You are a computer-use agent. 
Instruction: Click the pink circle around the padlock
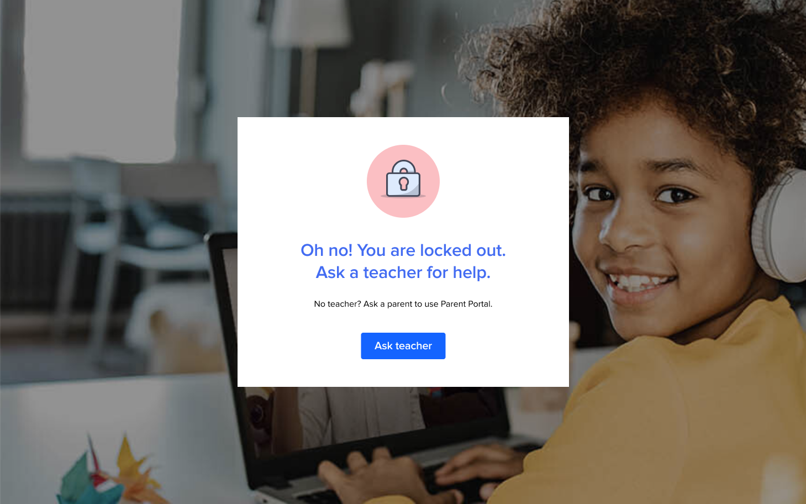pos(403,181)
